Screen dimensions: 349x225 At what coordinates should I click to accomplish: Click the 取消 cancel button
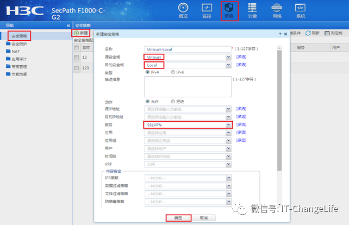point(203,218)
